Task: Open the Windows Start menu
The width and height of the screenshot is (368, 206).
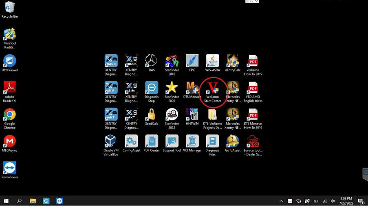Action: (7, 201)
